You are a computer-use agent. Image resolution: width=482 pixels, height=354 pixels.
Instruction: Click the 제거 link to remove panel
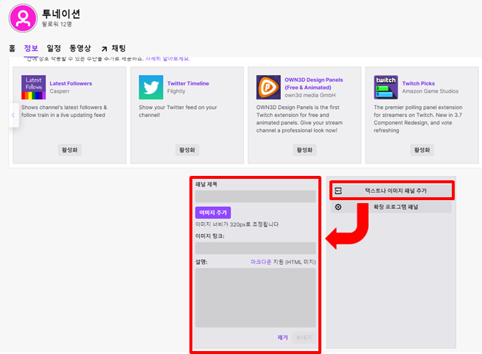click(282, 337)
